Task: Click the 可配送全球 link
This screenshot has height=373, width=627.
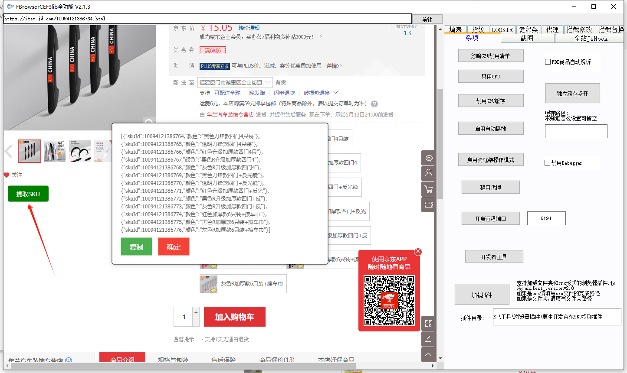Action: [x=227, y=93]
